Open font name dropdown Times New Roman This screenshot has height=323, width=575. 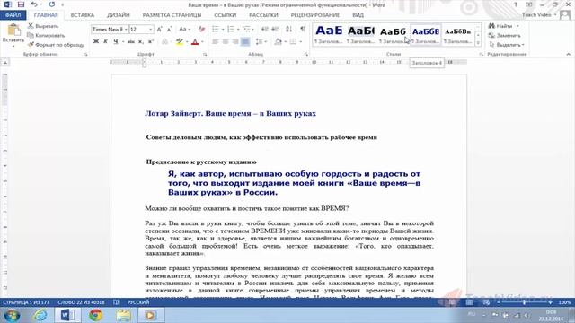[x=126, y=30]
